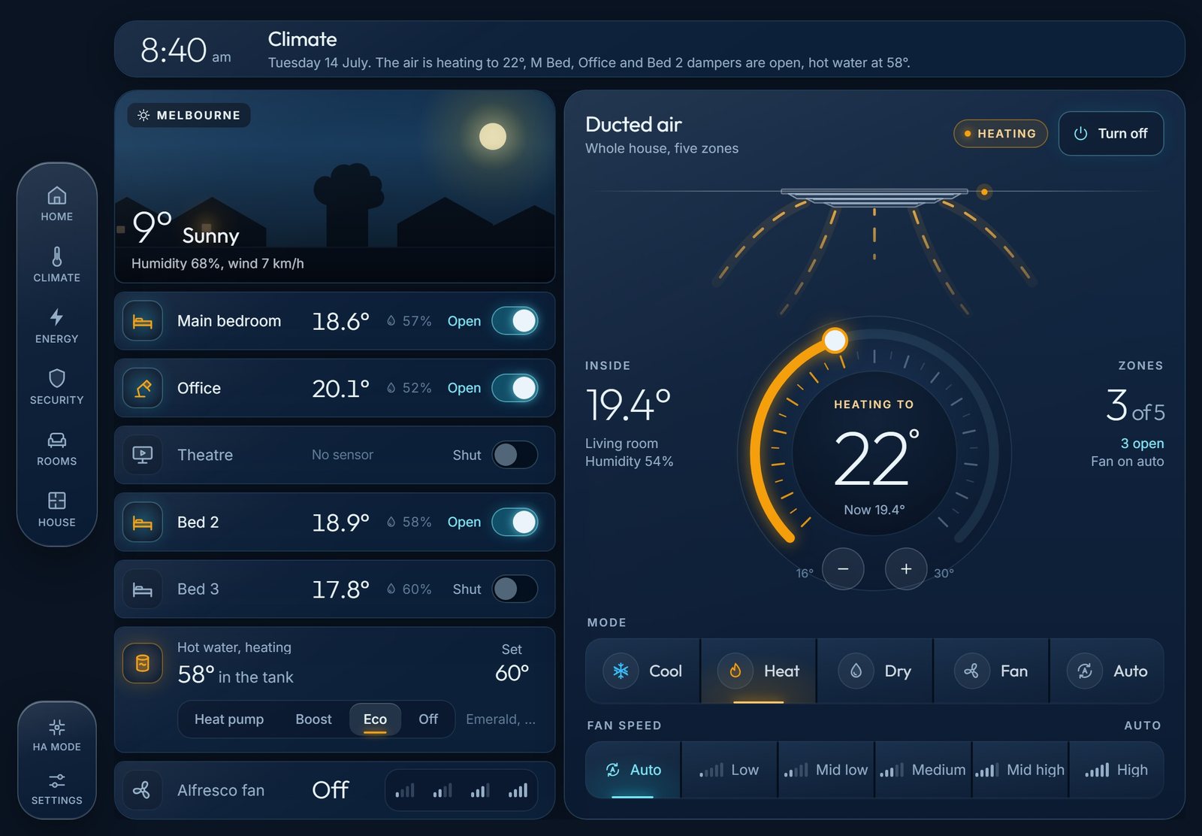Decrease target temperature with minus button
This screenshot has height=836, width=1202.
tap(843, 569)
